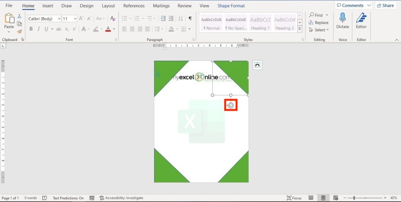
Task: Click the Copy icon in Clipboard
Action: pos(19,24)
